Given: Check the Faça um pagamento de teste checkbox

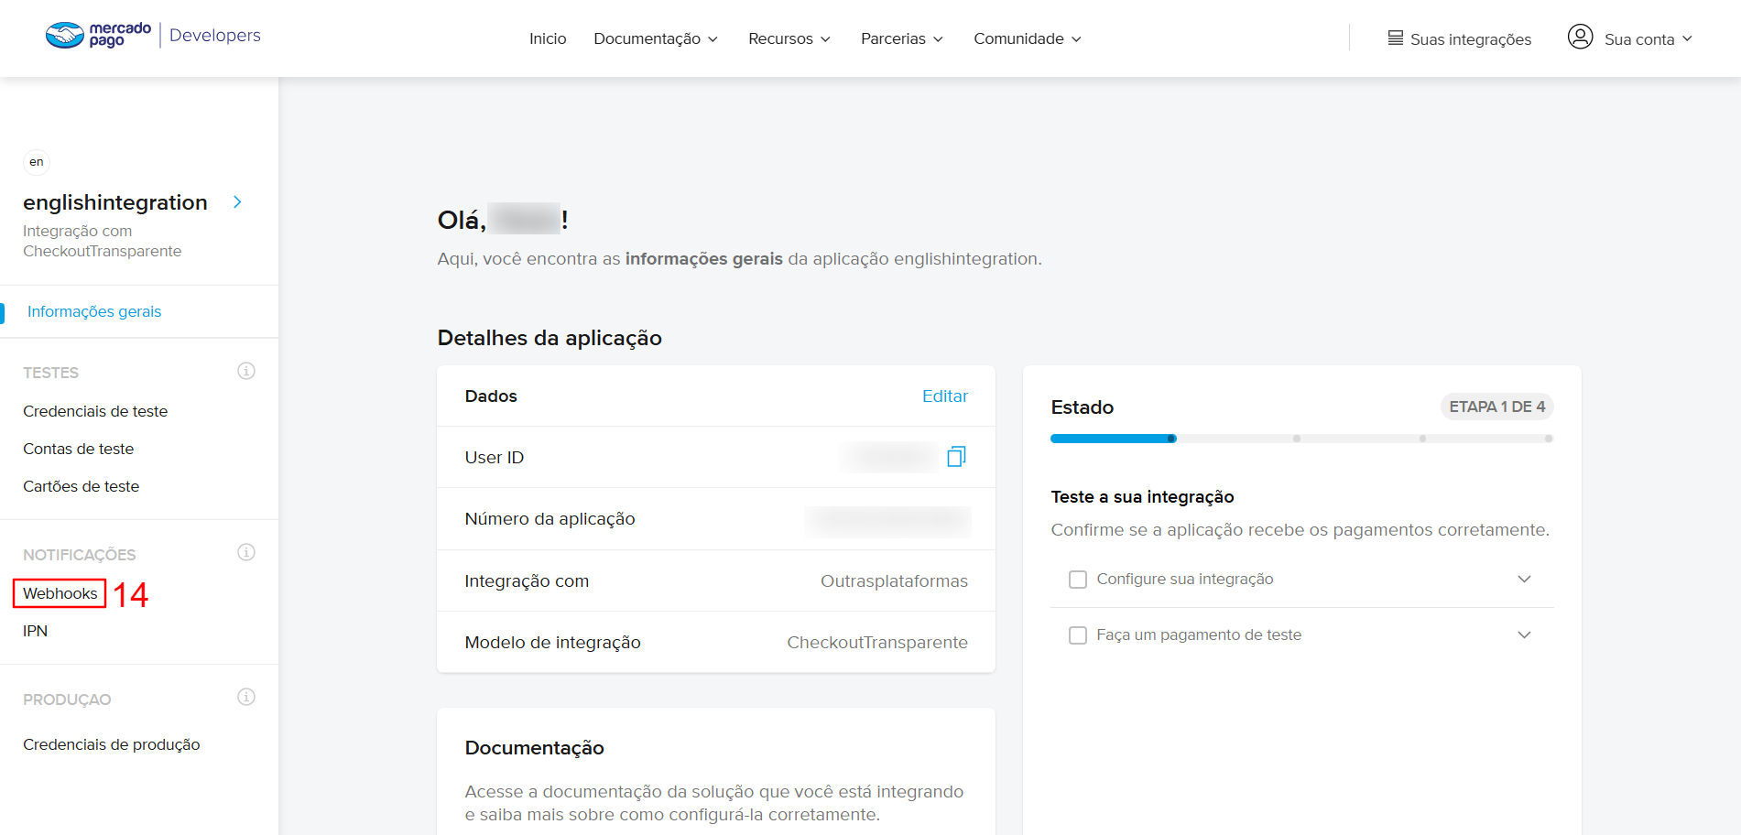Looking at the screenshot, I should (1078, 635).
